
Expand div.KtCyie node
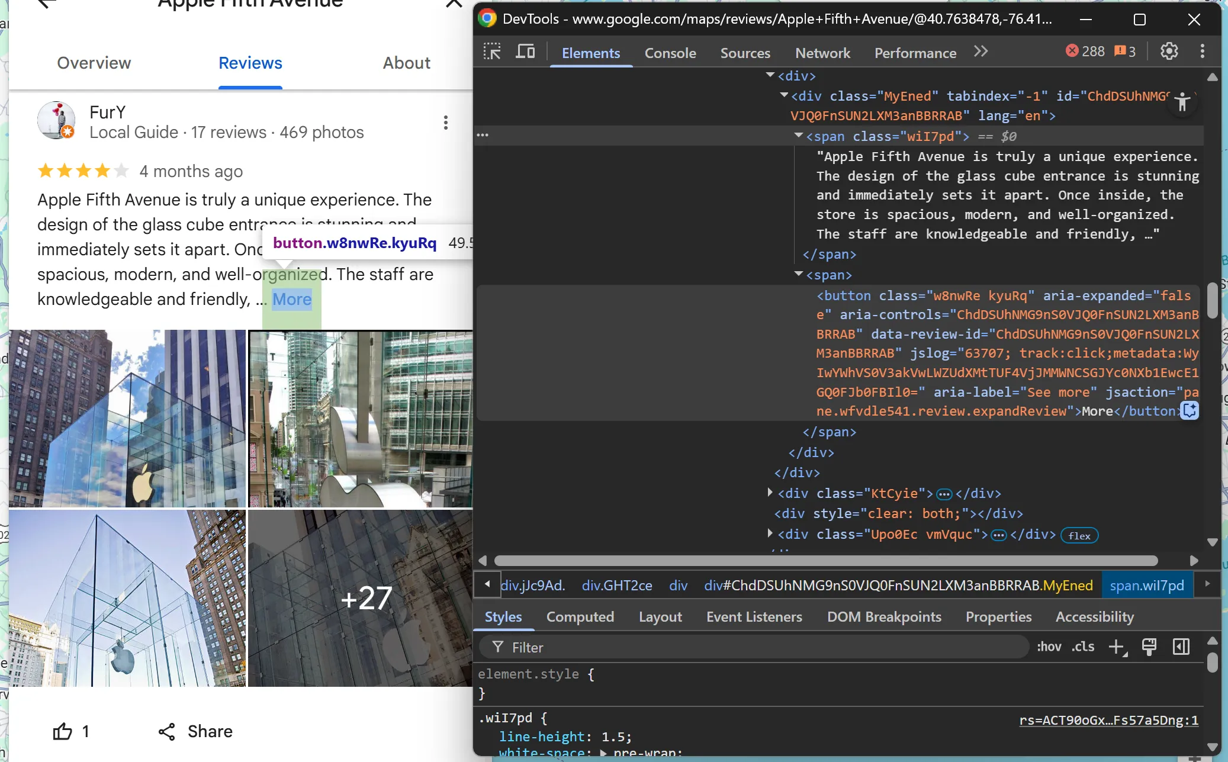[770, 492]
